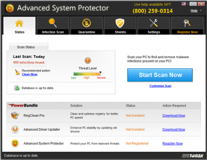The width and height of the screenshot is (207, 160).
Task: Open the Customize Scan link
Action: (160, 86)
